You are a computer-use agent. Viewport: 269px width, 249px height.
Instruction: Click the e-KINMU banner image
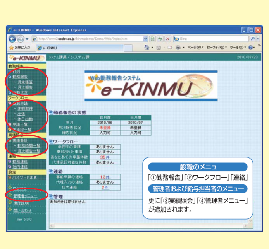[151, 86]
